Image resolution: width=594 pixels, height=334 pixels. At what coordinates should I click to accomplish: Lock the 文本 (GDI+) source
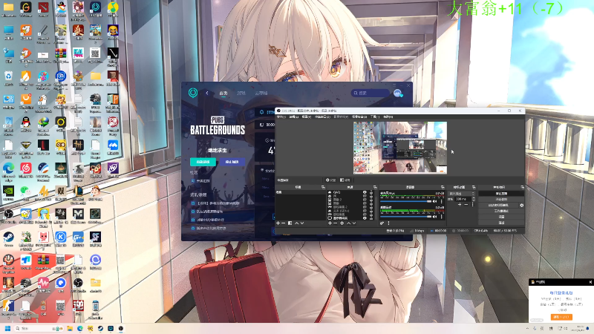click(371, 211)
